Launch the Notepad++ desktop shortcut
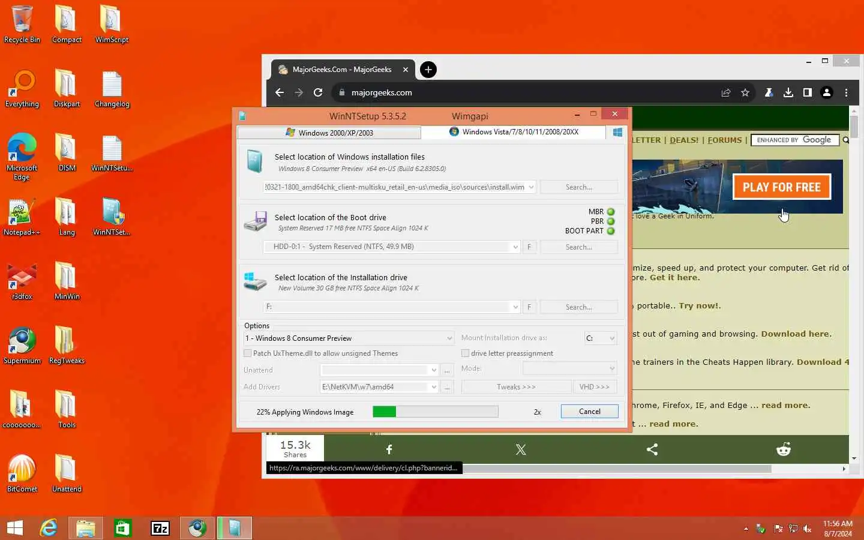 tap(22, 217)
